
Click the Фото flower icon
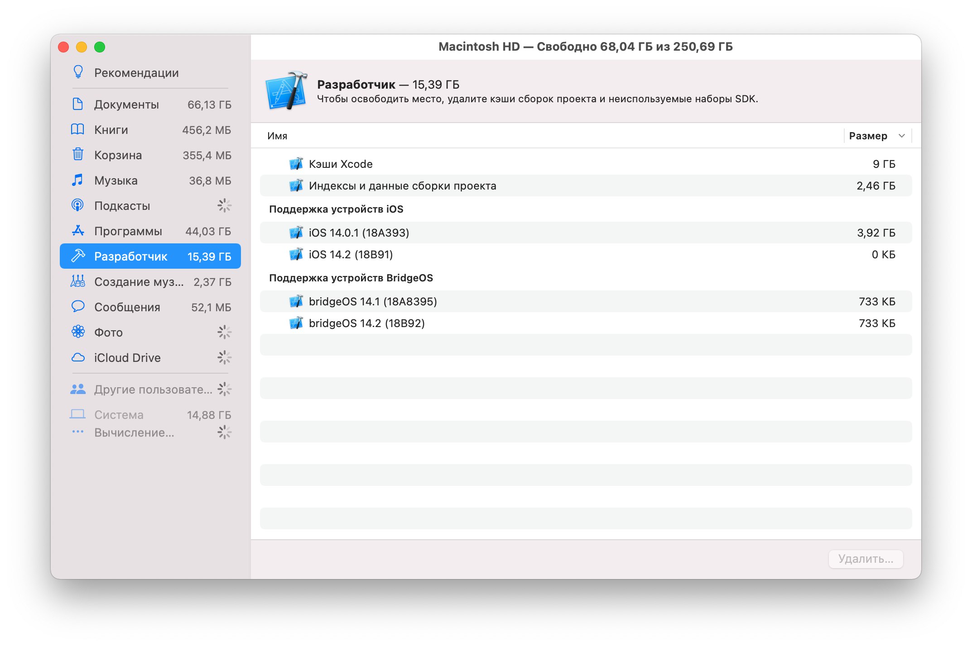click(78, 332)
